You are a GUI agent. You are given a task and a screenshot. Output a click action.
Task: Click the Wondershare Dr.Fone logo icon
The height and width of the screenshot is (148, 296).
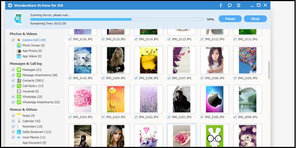(x=10, y=5)
